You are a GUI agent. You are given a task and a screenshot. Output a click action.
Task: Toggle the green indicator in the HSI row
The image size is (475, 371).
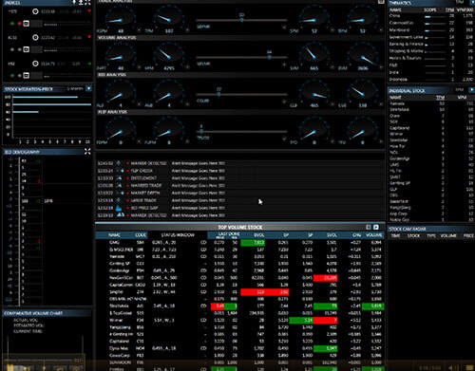coord(12,75)
